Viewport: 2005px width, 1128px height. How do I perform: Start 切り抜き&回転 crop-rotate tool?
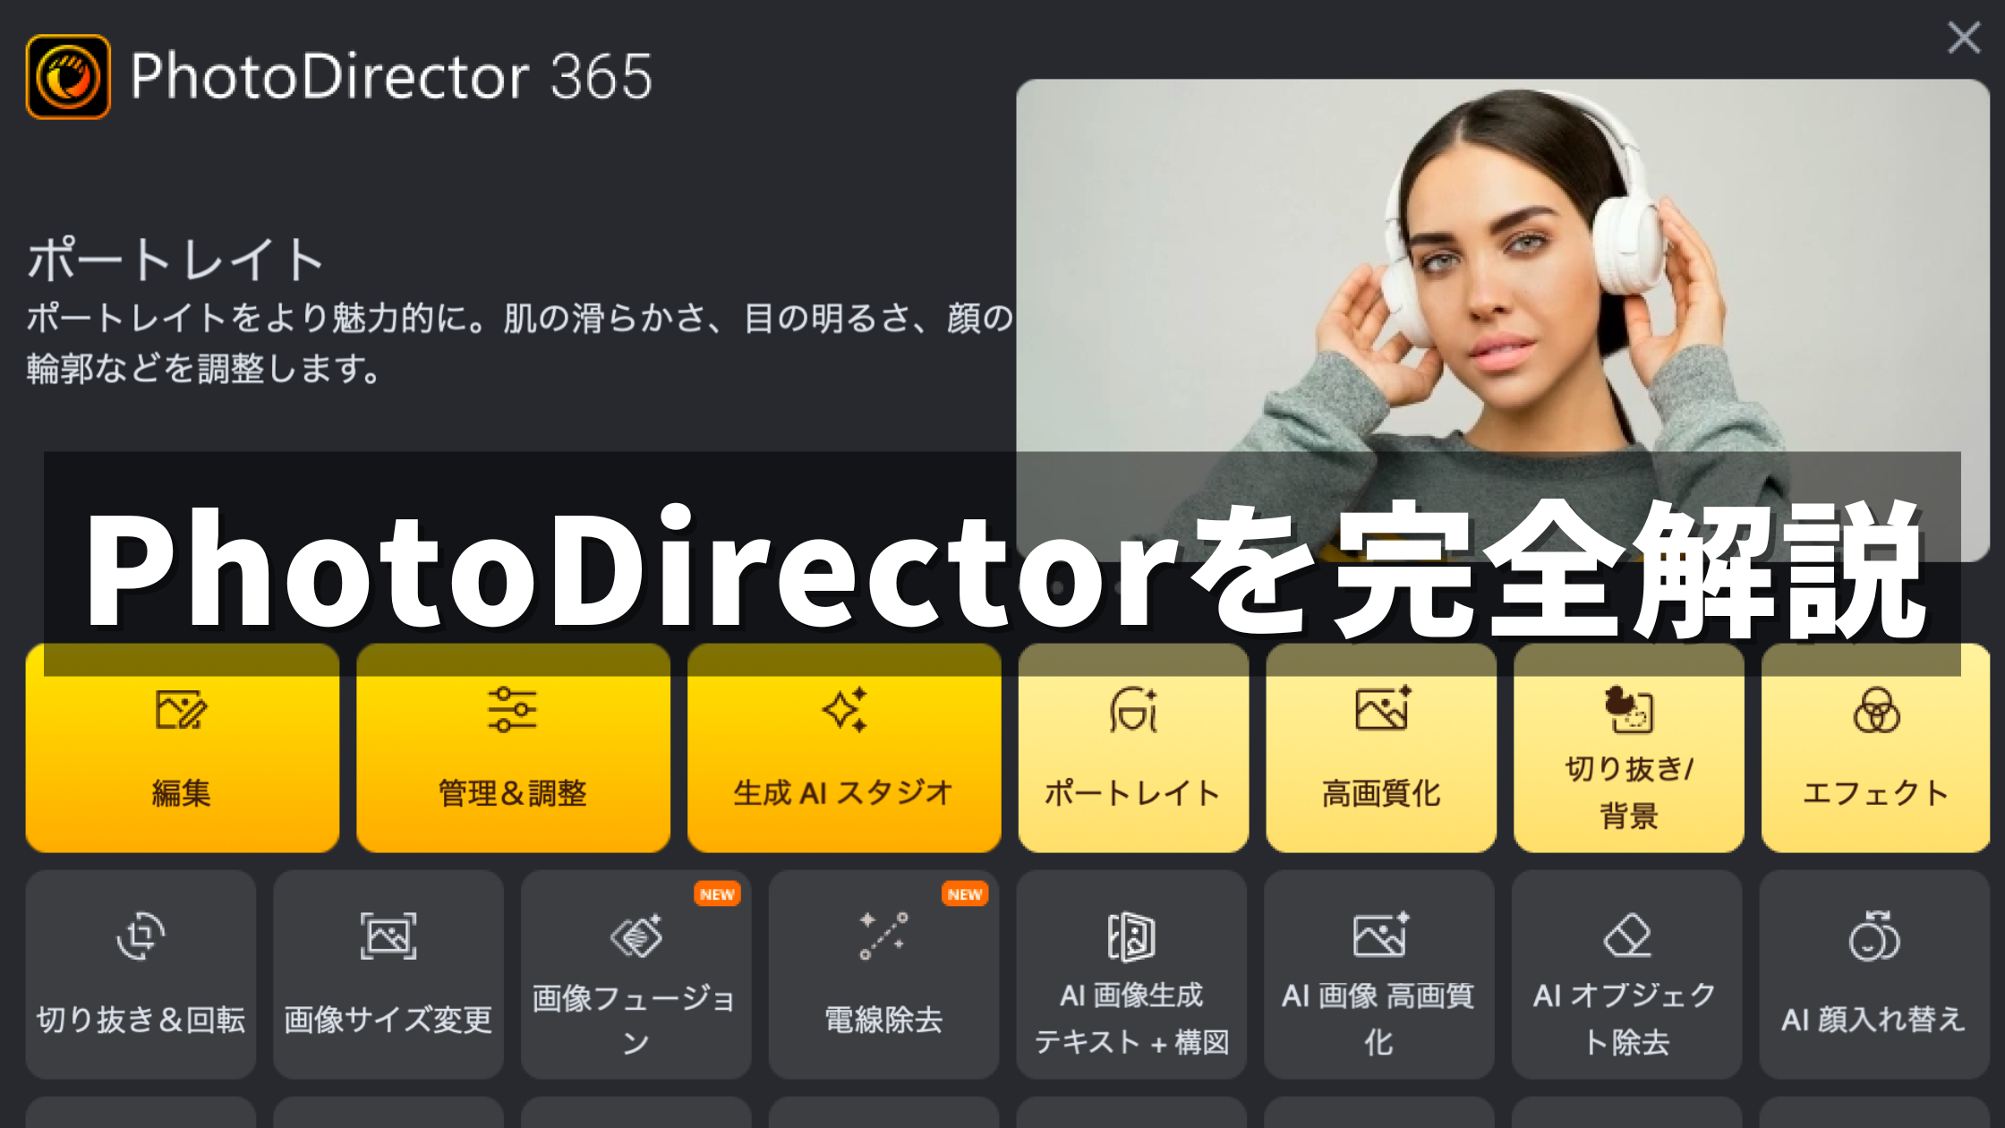pyautogui.click(x=141, y=974)
